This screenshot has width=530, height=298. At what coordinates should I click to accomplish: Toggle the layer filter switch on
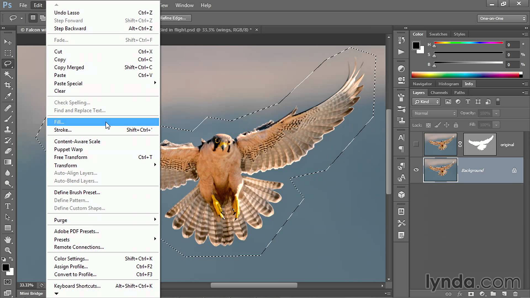click(498, 101)
